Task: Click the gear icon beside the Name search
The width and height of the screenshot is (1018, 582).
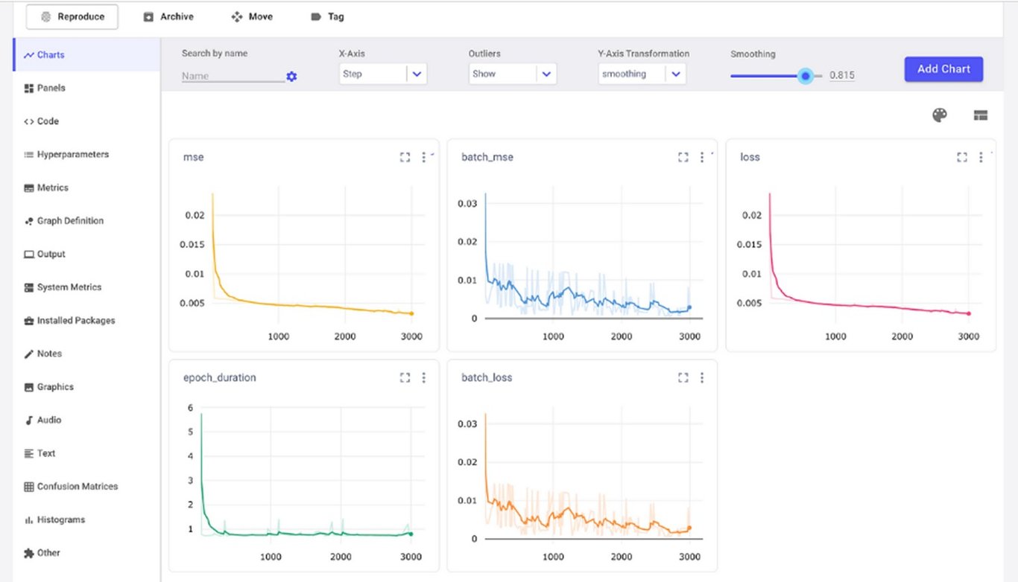Action: pos(291,76)
